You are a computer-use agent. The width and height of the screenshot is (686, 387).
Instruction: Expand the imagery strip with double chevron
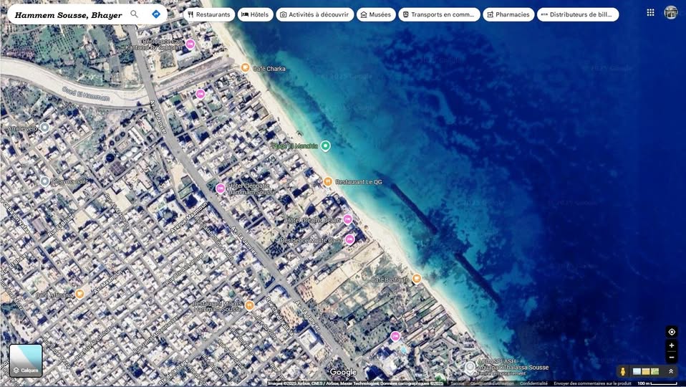pos(671,371)
